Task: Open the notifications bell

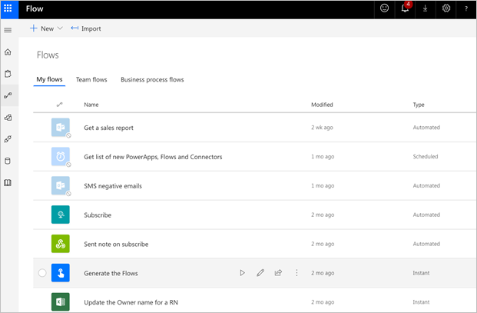Action: 405,8
